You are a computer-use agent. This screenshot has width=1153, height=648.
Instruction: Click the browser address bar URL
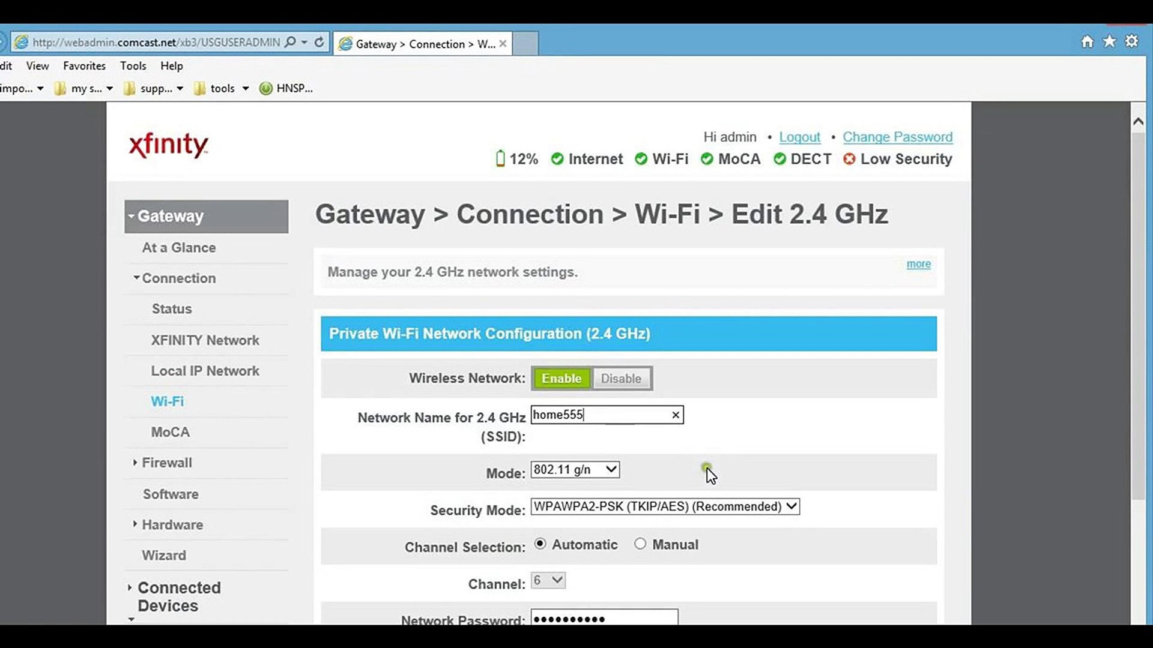(x=156, y=42)
